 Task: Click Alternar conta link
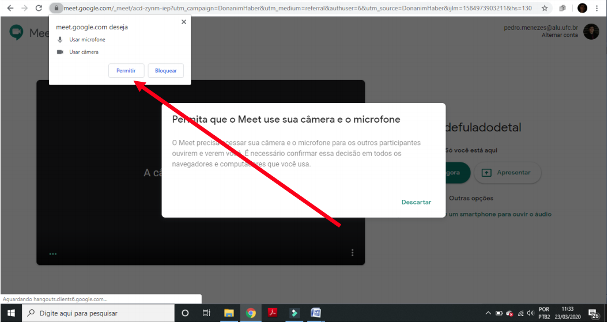[x=560, y=35]
